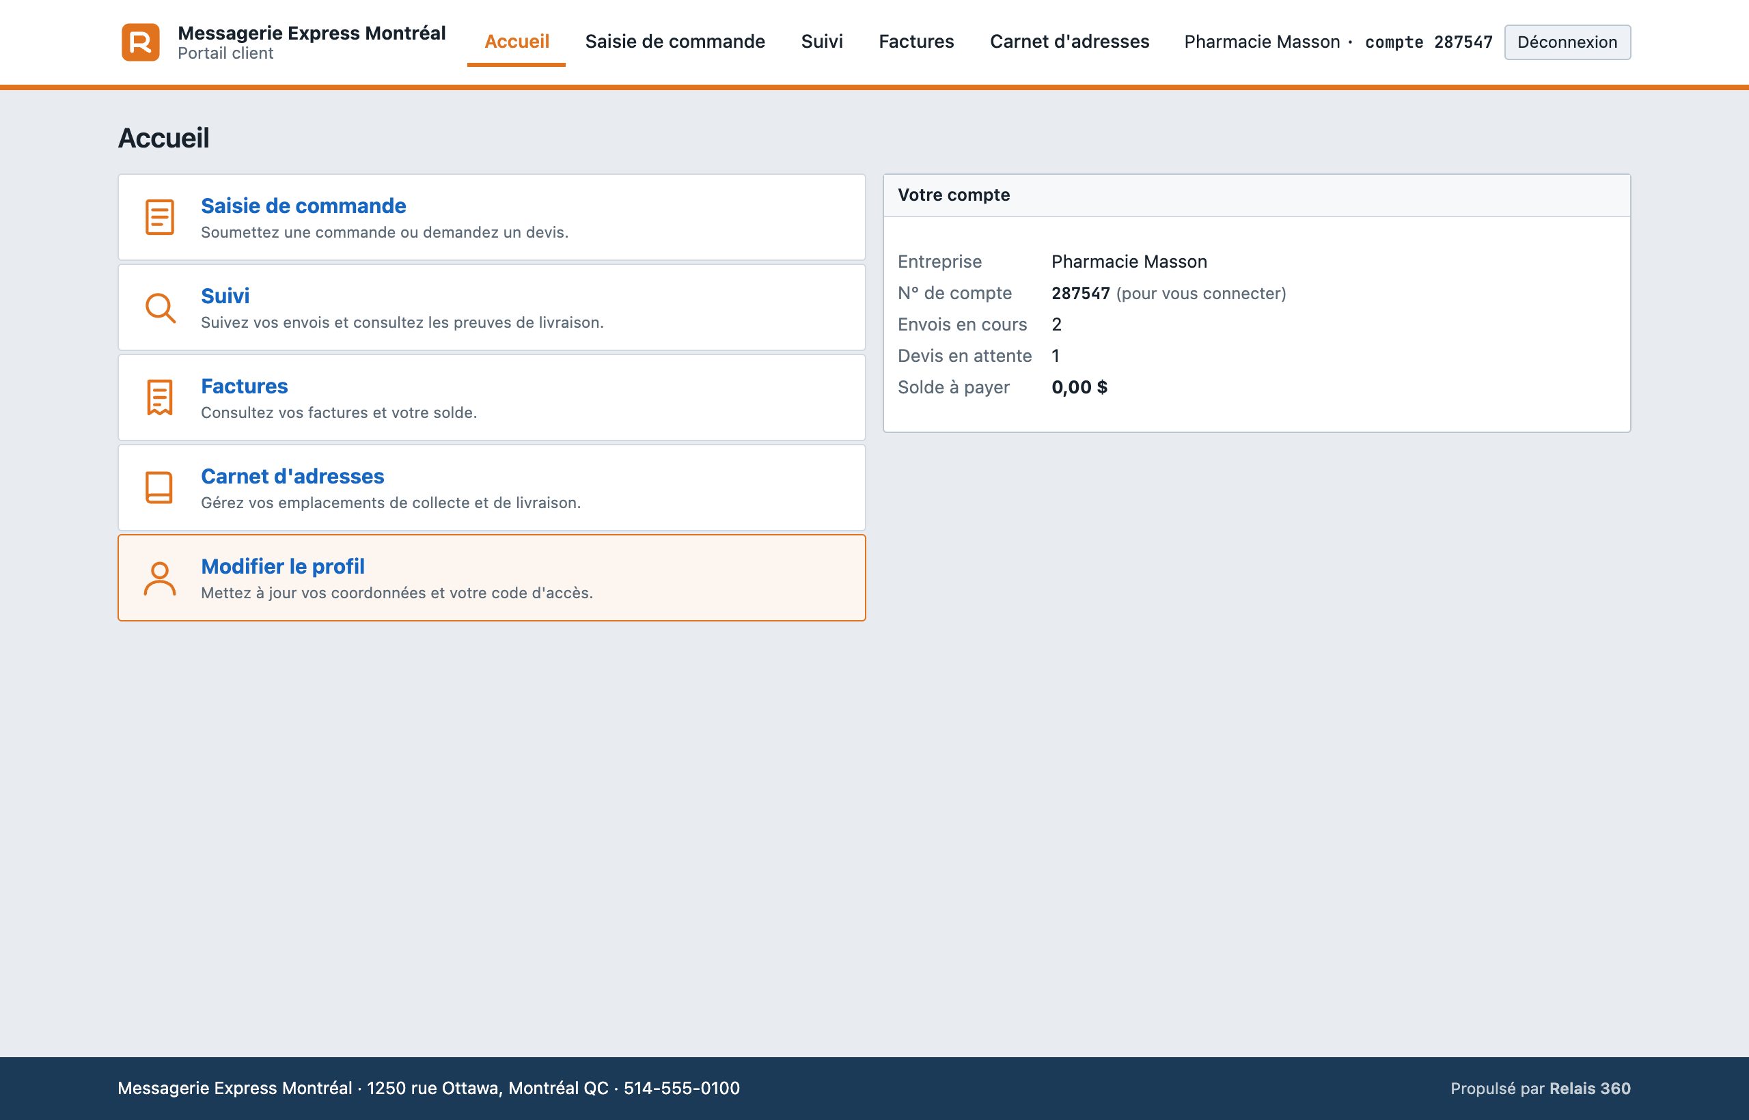Follow the Suivi card link
This screenshot has height=1120, width=1749.
coord(225,296)
